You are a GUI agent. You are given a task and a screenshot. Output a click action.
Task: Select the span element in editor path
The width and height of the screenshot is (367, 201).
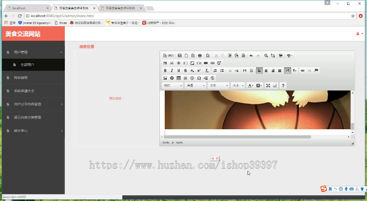tap(179, 143)
